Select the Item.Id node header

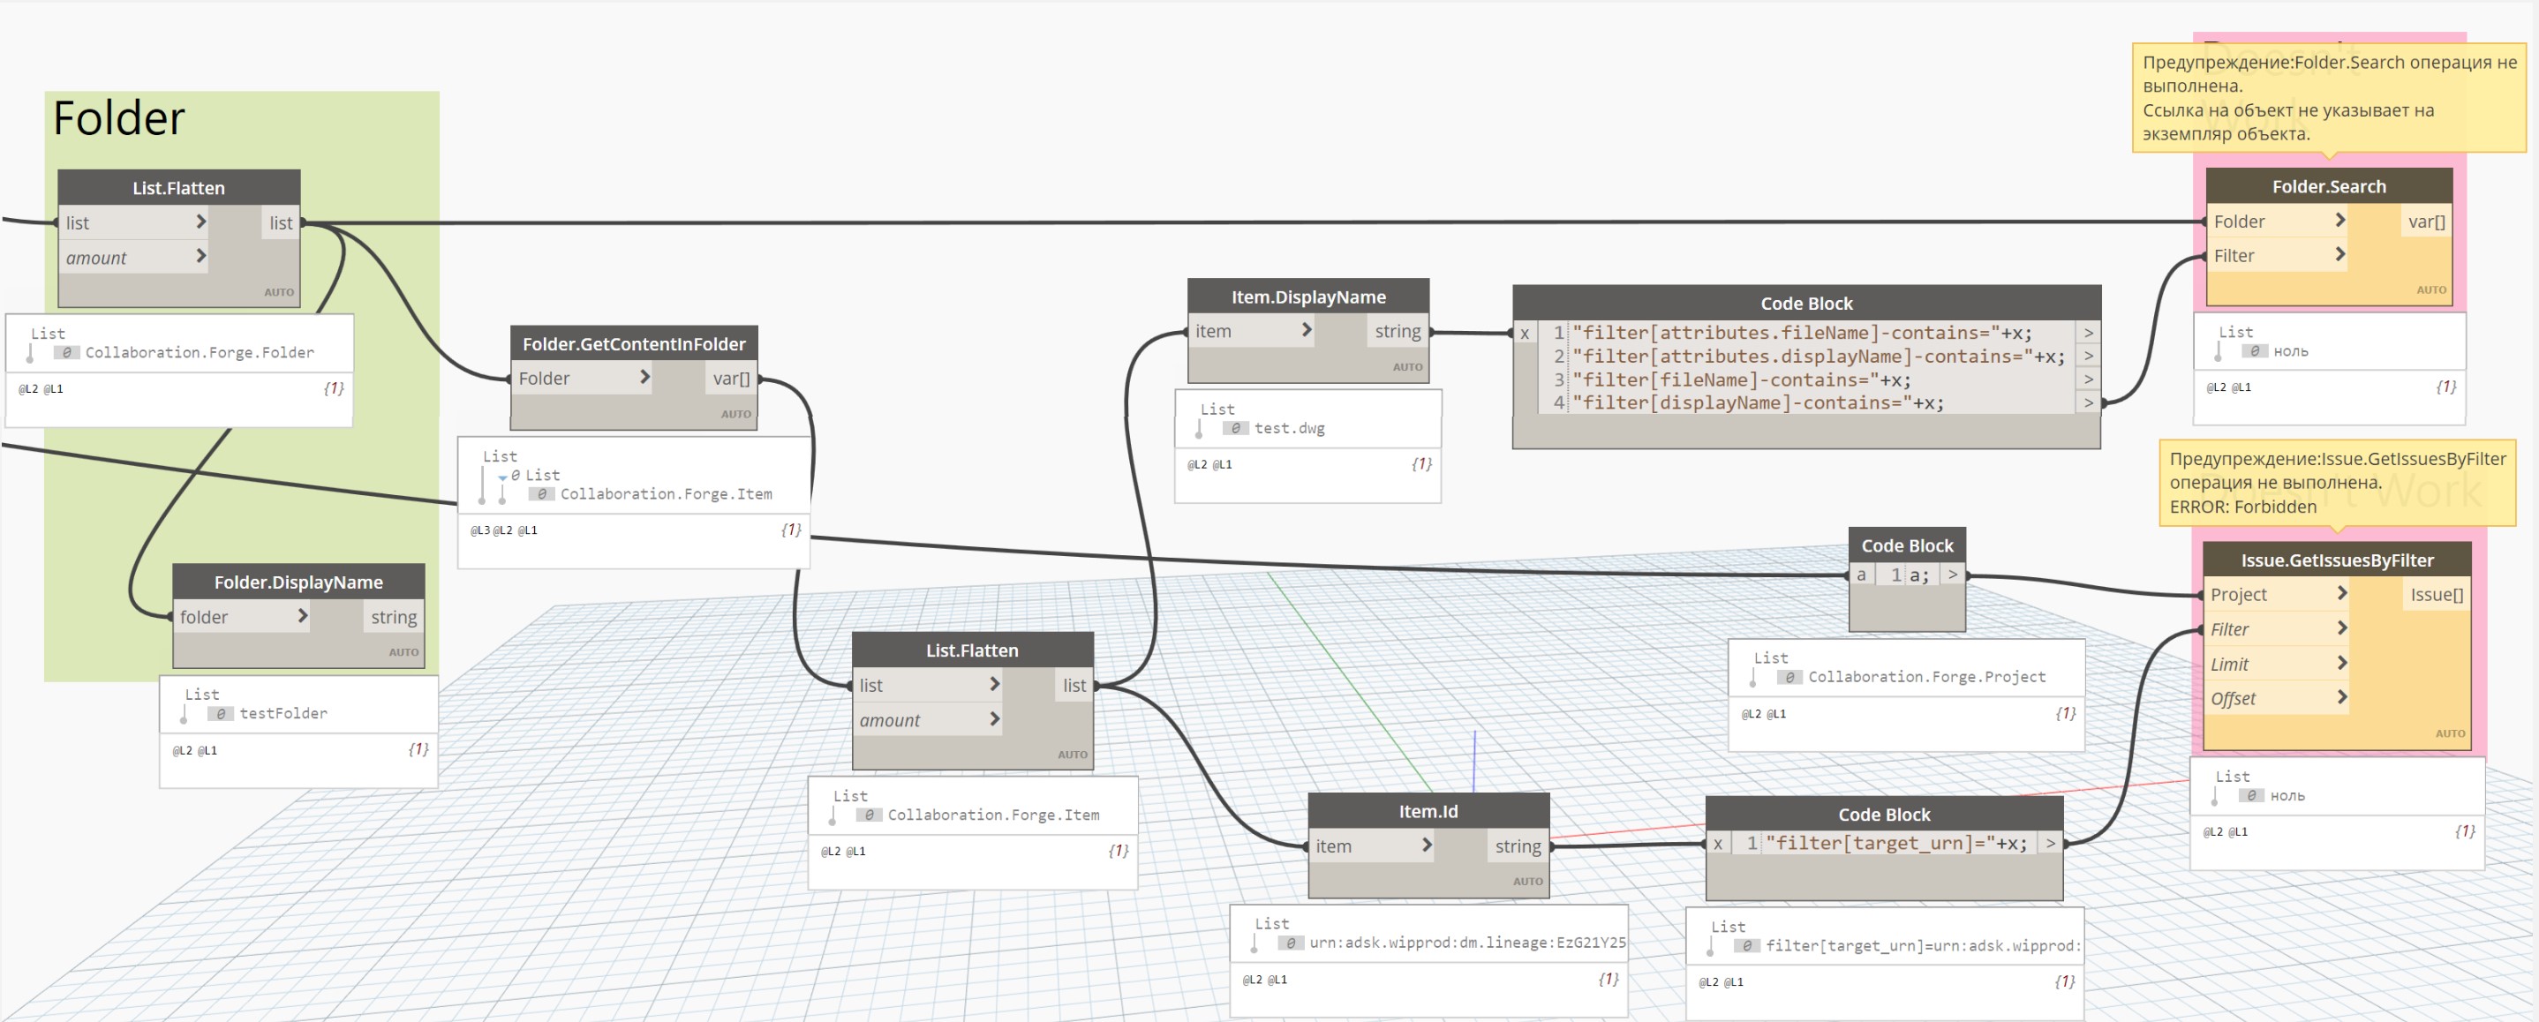[x=1428, y=811]
